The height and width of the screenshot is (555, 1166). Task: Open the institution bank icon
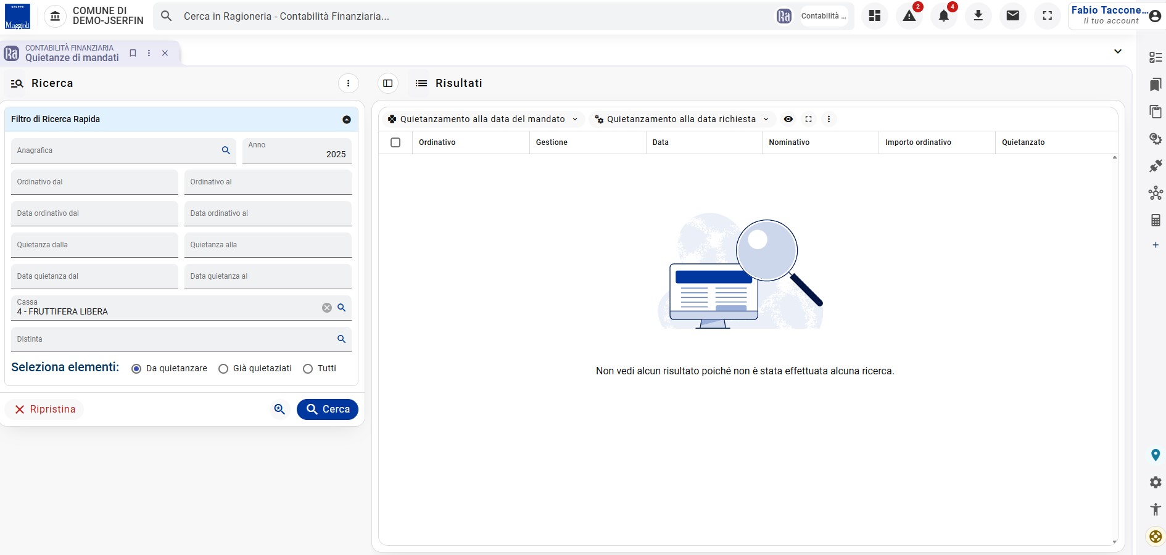pyautogui.click(x=55, y=17)
